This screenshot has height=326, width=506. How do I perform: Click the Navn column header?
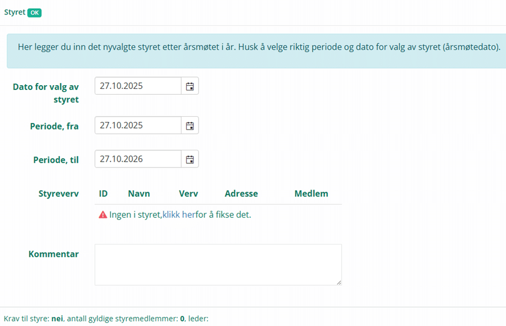[x=139, y=194]
